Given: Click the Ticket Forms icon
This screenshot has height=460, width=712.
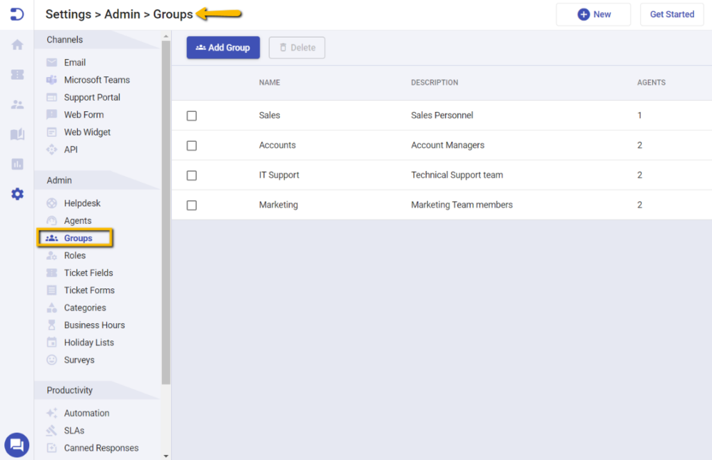Looking at the screenshot, I should [x=51, y=290].
